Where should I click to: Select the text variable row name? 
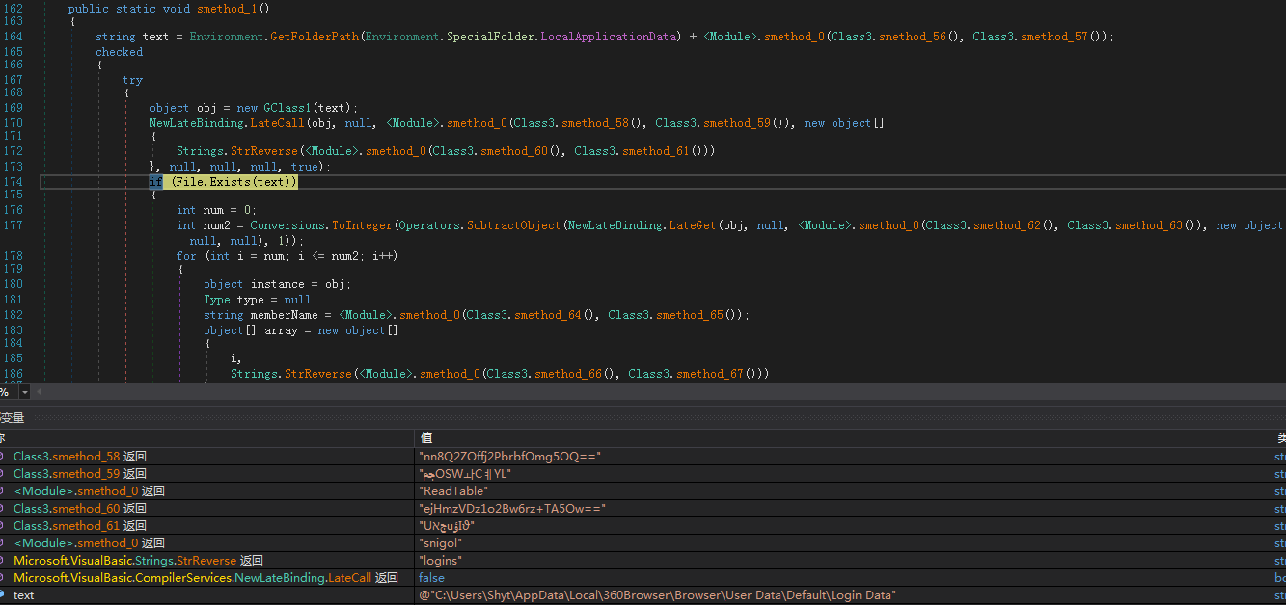(23, 594)
